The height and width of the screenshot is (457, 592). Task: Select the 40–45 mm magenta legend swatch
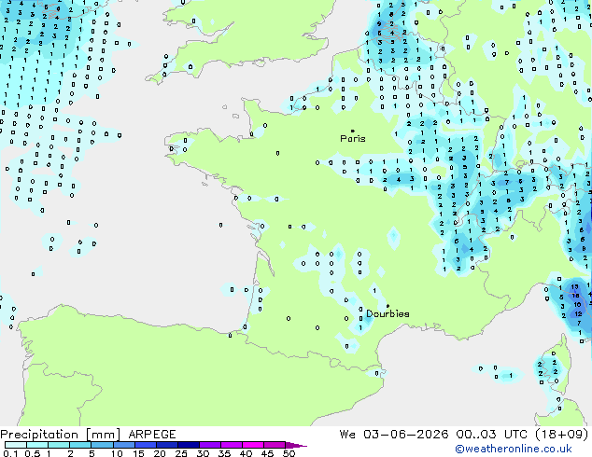[253, 445]
